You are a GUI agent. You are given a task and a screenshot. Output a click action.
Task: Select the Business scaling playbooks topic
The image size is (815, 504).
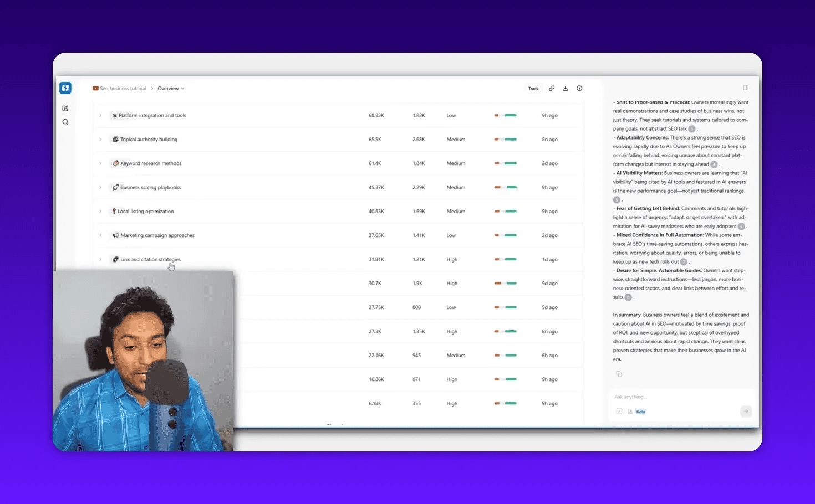click(x=150, y=188)
